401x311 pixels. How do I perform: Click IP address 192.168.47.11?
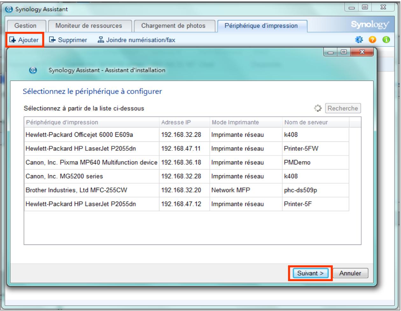pyautogui.click(x=181, y=148)
